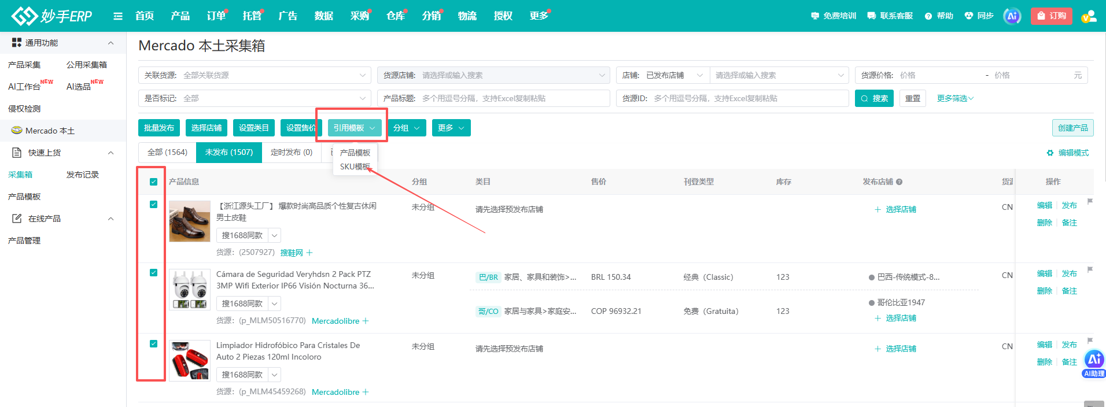Switch to 全部 (1564) tab
The width and height of the screenshot is (1106, 407).
(167, 152)
